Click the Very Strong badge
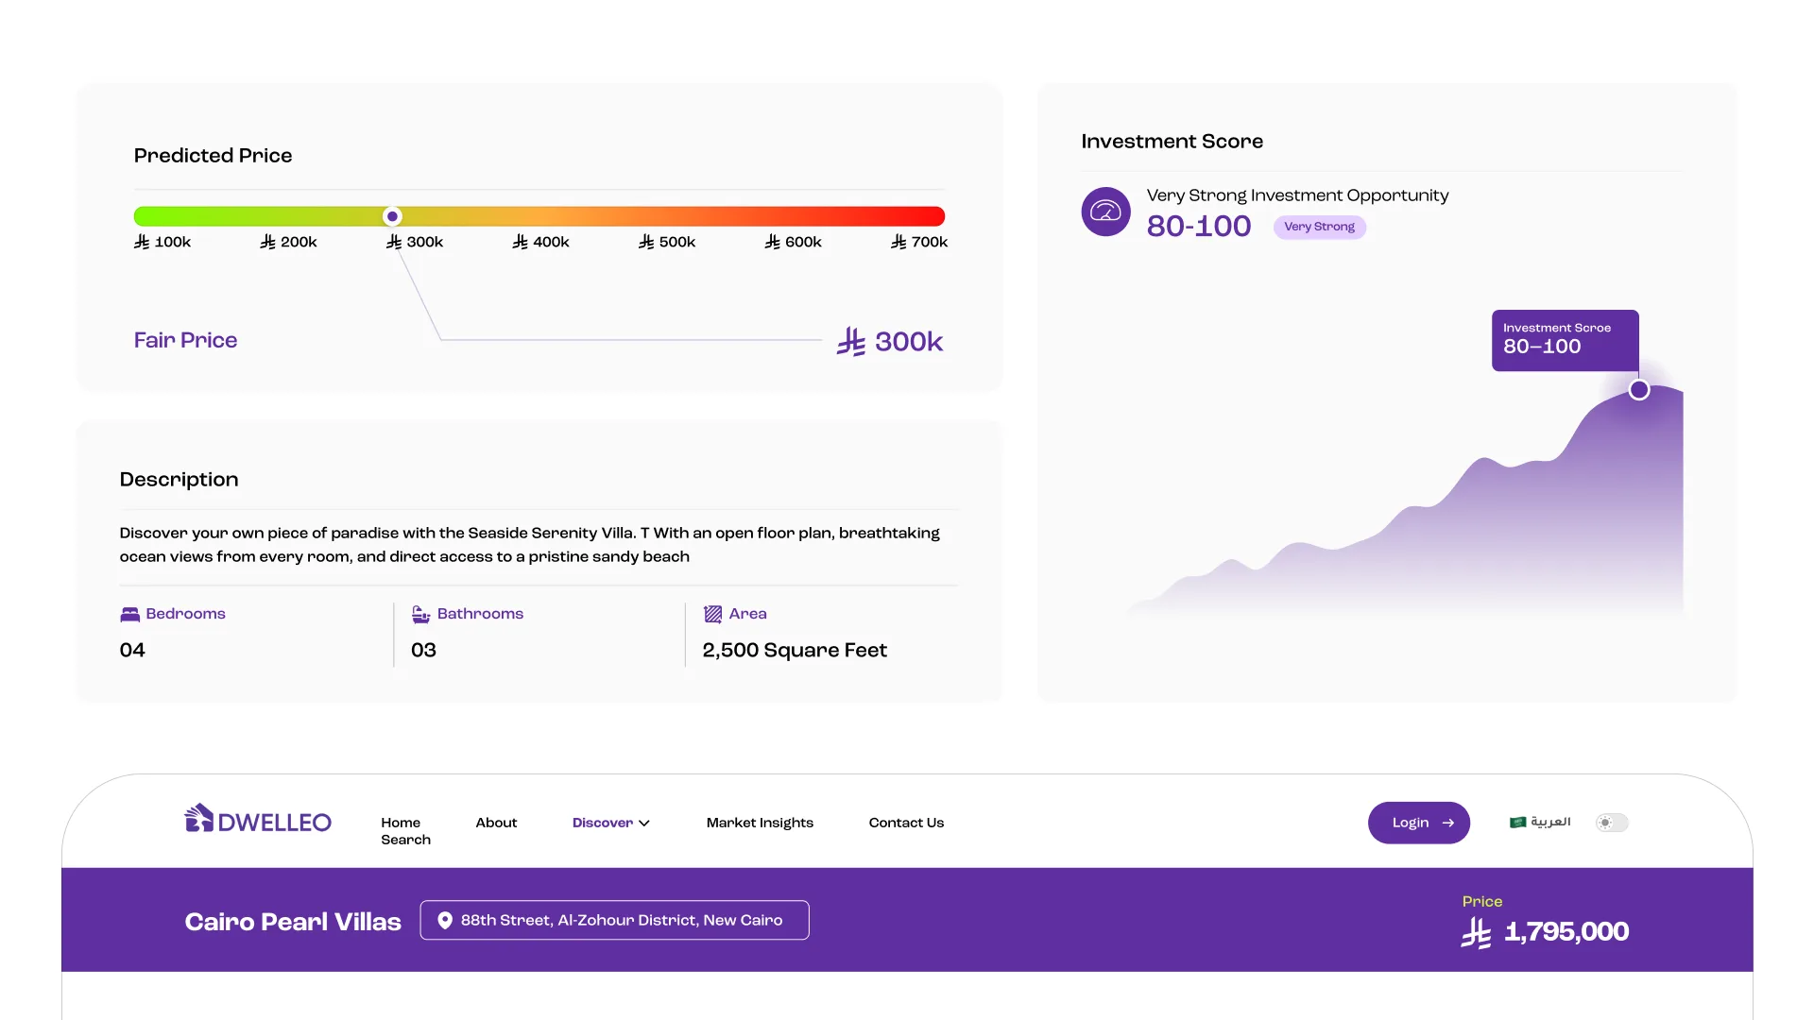The image size is (1814, 1020). 1319,227
